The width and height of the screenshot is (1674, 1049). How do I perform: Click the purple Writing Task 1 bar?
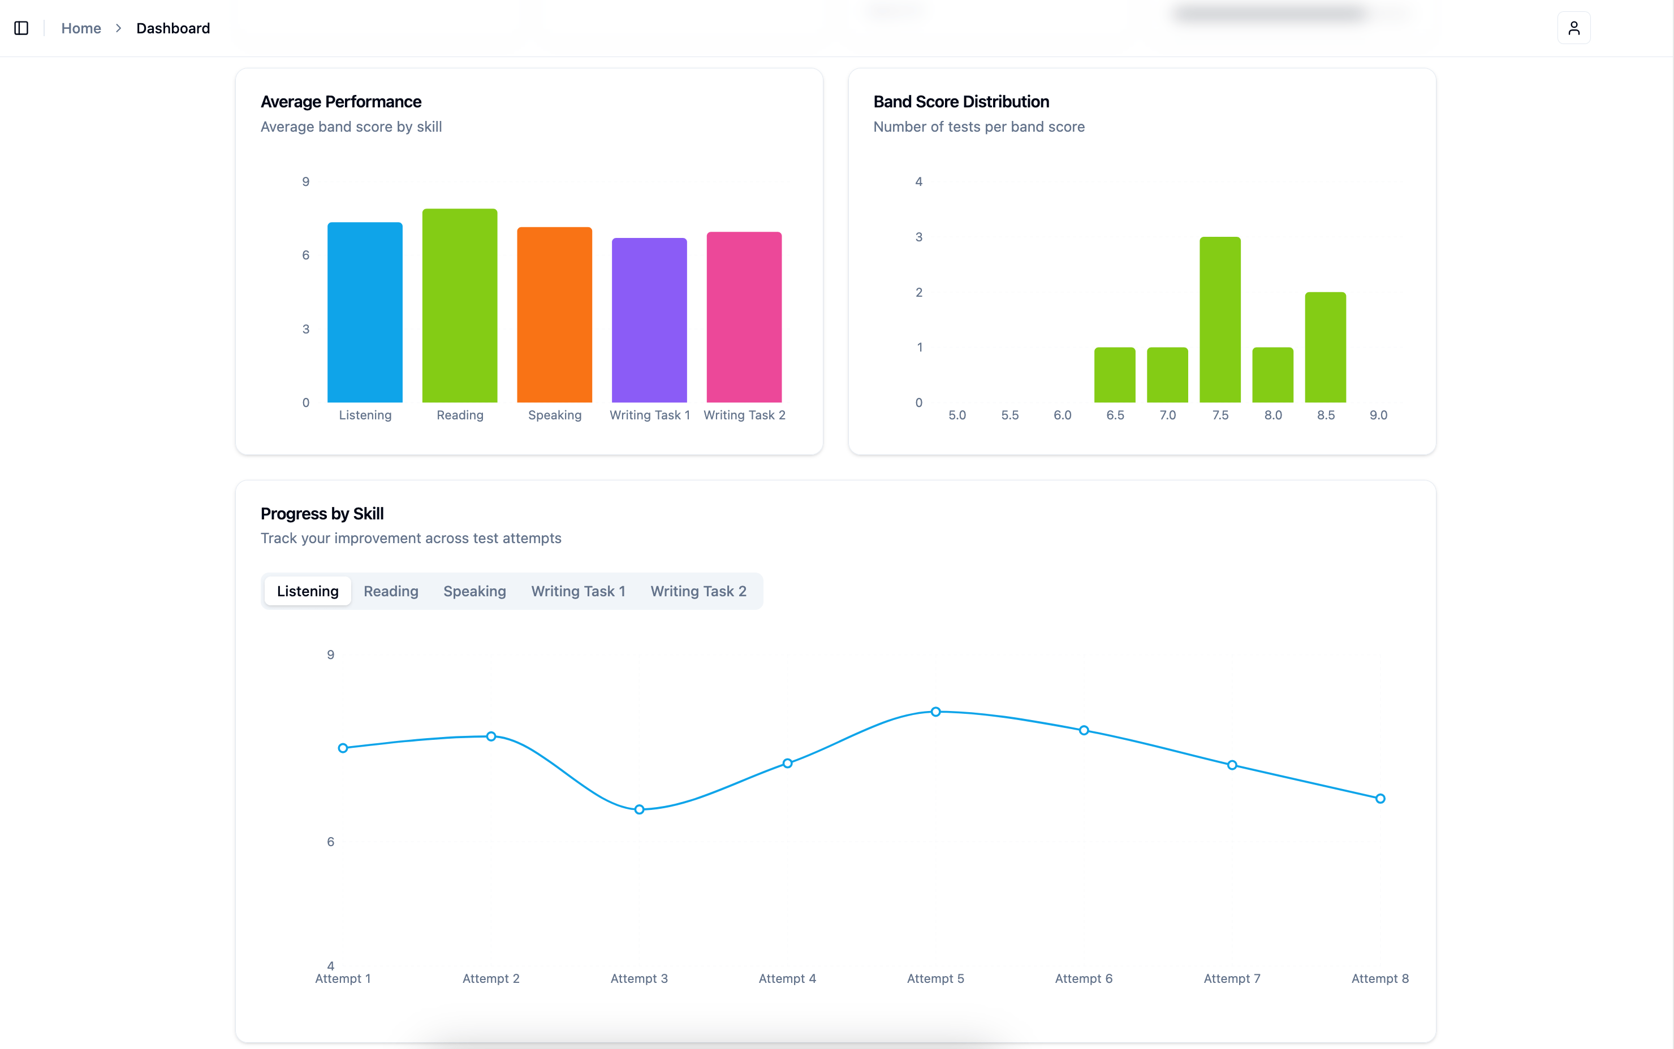[x=649, y=320]
